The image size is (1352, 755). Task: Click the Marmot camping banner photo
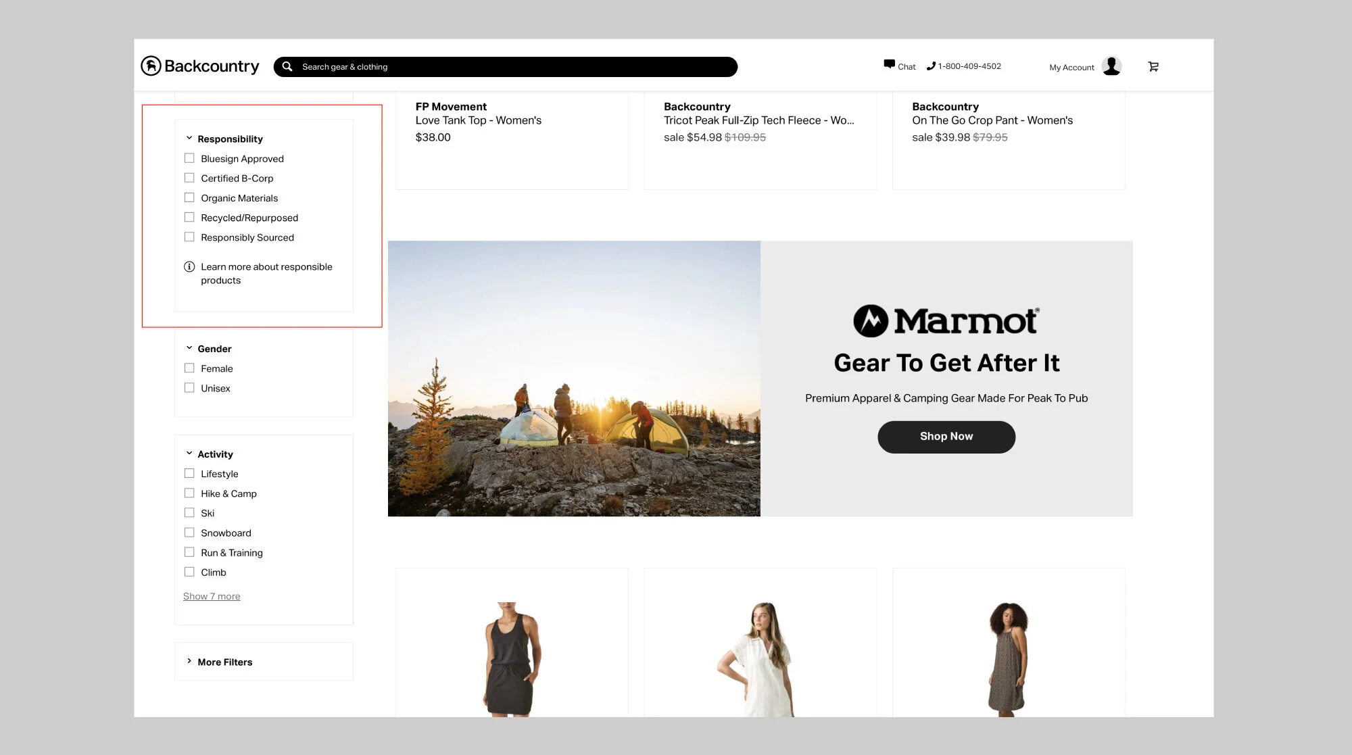coord(574,379)
